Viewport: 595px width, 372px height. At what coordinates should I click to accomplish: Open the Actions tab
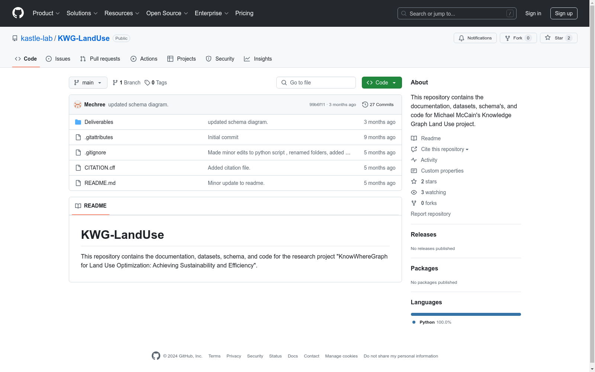click(144, 59)
